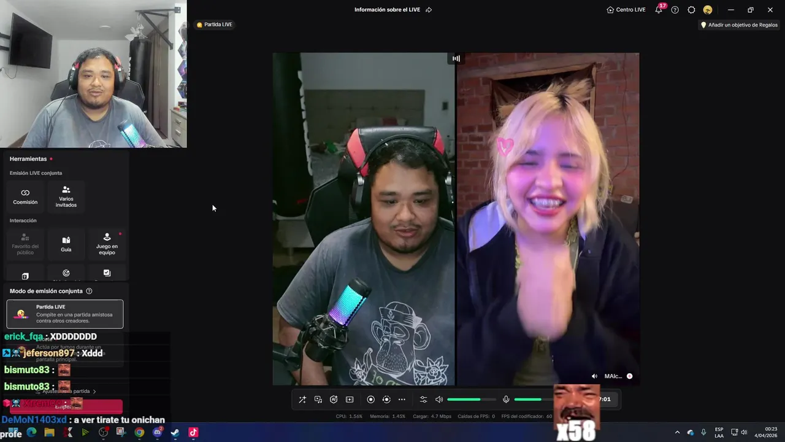The image size is (785, 442).
Task: Click the guest video thumbnail on the right side
Action: 548,219
